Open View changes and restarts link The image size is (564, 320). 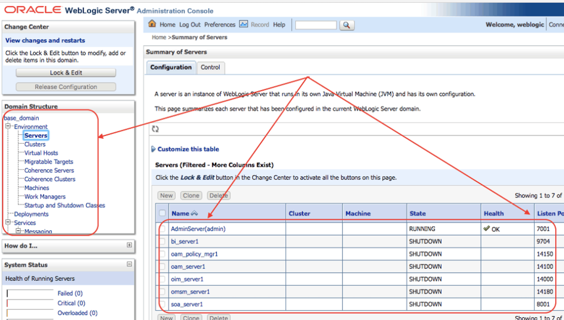click(x=45, y=40)
